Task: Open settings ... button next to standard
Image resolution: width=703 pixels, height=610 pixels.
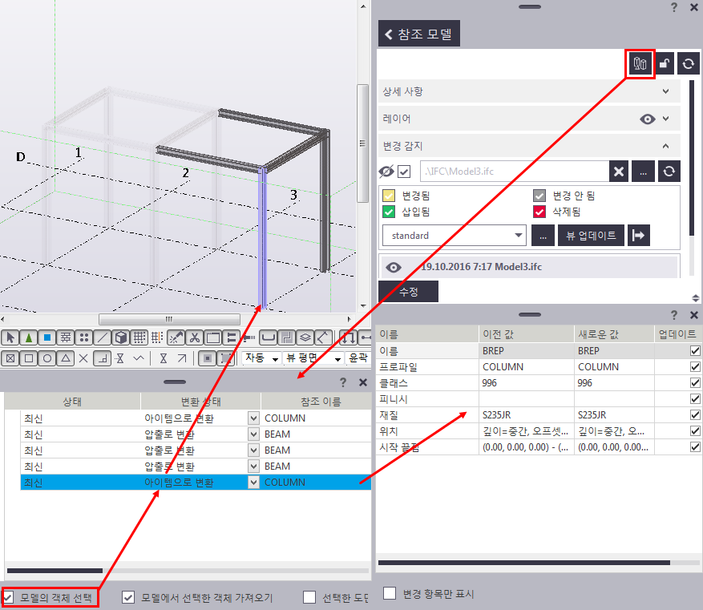Action: pyautogui.click(x=543, y=236)
